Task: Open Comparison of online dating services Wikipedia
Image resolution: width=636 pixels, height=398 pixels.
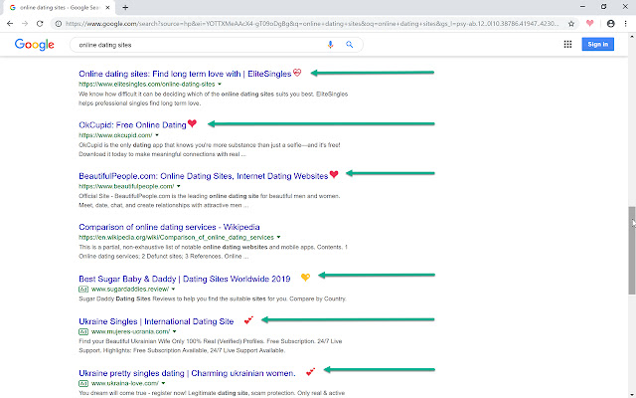Action: pos(169,227)
